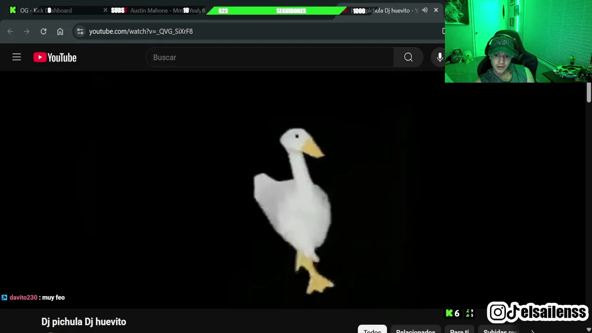Mute the Dj huevito tab audio
This screenshot has height=333, width=592.
click(x=425, y=10)
